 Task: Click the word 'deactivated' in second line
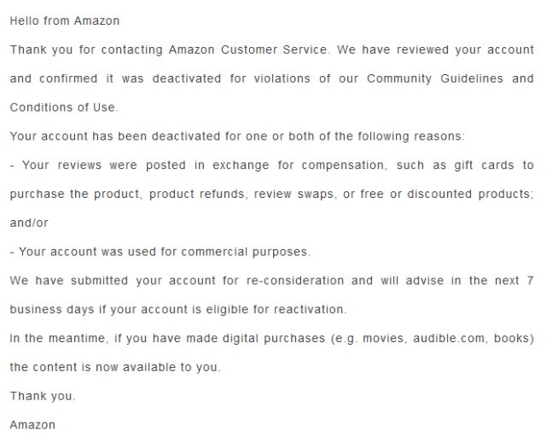point(187,79)
